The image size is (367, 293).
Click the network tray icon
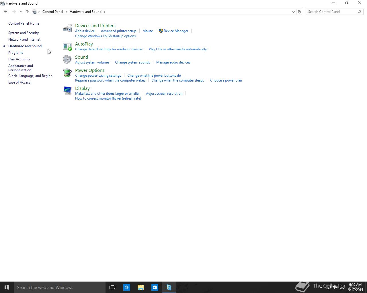click(x=328, y=287)
